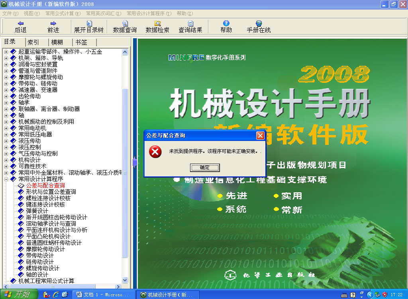Click the book icon beside 齿轮传动
The image size is (408, 299).
tap(13, 96)
